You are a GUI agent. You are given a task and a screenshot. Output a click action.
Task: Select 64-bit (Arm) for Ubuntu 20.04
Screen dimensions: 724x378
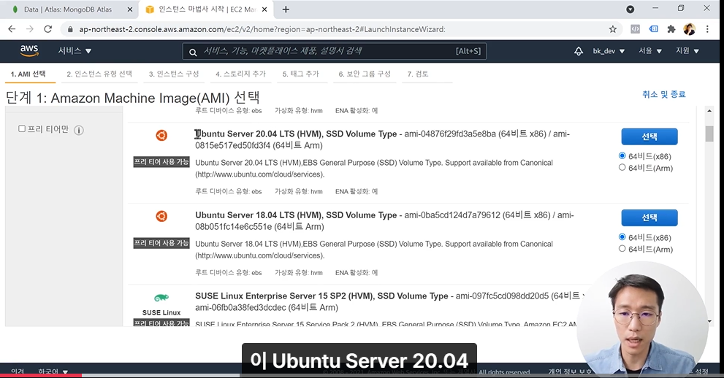click(622, 167)
